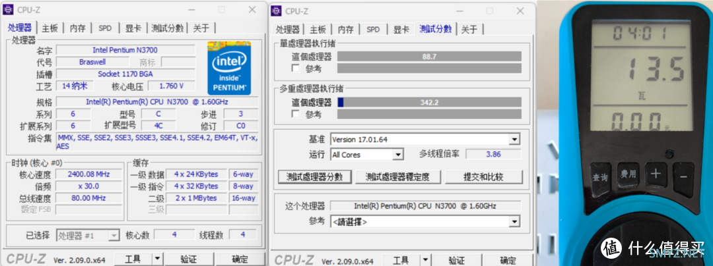This screenshot has height=266, width=713.
Task: Click the 插槽 field Socket 1170 BGA
Action: (x=125, y=74)
